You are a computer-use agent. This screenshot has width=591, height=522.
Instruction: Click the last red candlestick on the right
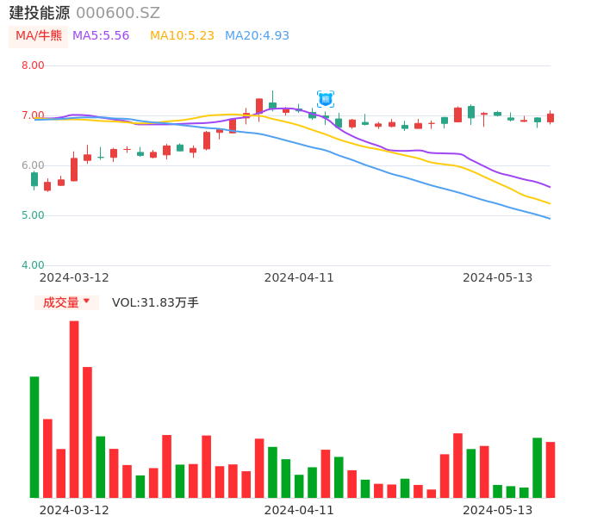[x=551, y=118]
